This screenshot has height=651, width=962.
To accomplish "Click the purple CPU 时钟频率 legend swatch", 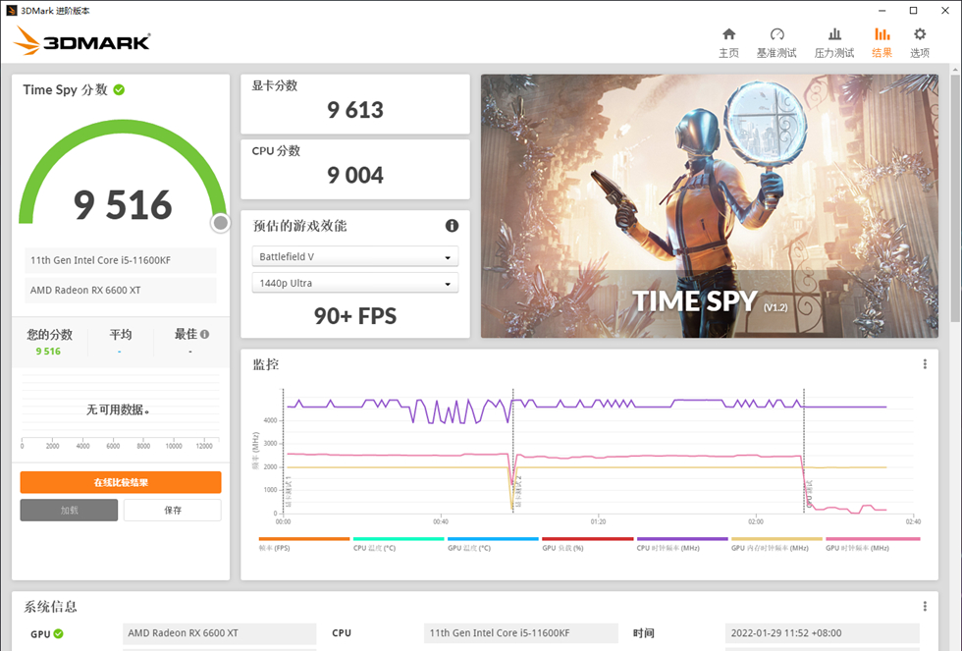I will 681,539.
